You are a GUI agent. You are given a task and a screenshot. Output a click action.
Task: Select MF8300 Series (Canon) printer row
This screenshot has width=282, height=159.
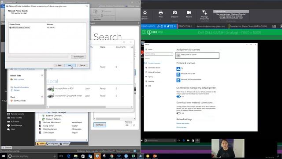(47, 27)
